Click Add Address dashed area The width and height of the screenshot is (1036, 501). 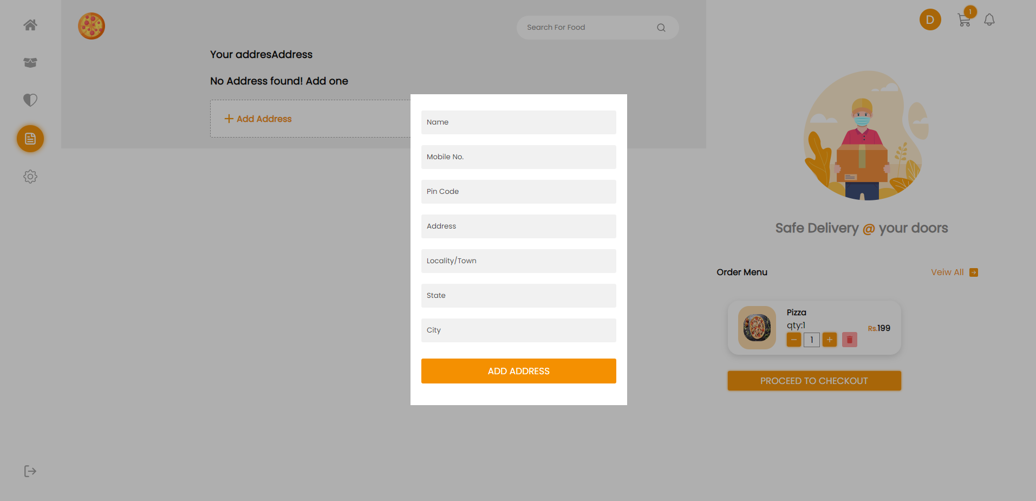click(258, 118)
